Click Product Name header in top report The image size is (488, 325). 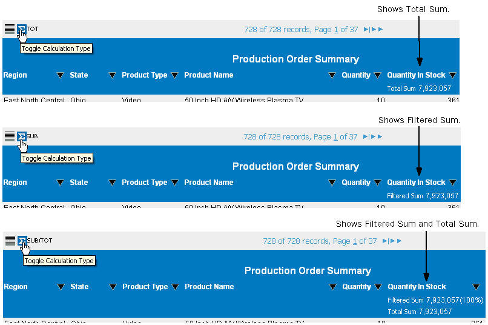click(x=208, y=75)
